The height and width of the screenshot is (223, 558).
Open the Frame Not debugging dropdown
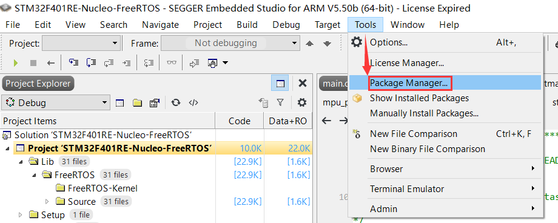[230, 44]
